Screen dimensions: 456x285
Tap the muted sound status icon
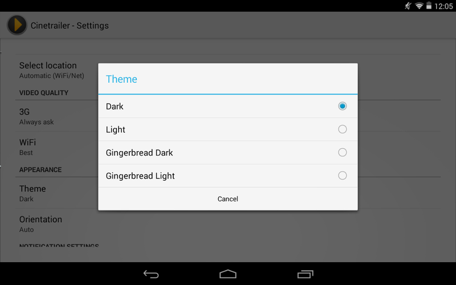pos(408,6)
